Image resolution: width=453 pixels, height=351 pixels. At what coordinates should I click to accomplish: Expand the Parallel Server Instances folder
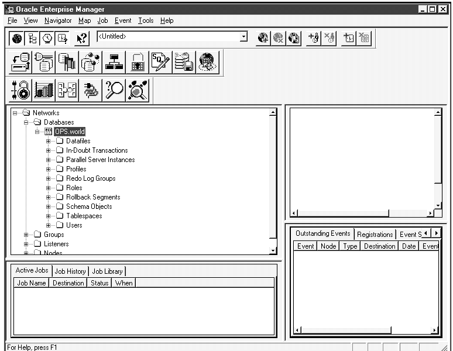pyautogui.click(x=48, y=160)
